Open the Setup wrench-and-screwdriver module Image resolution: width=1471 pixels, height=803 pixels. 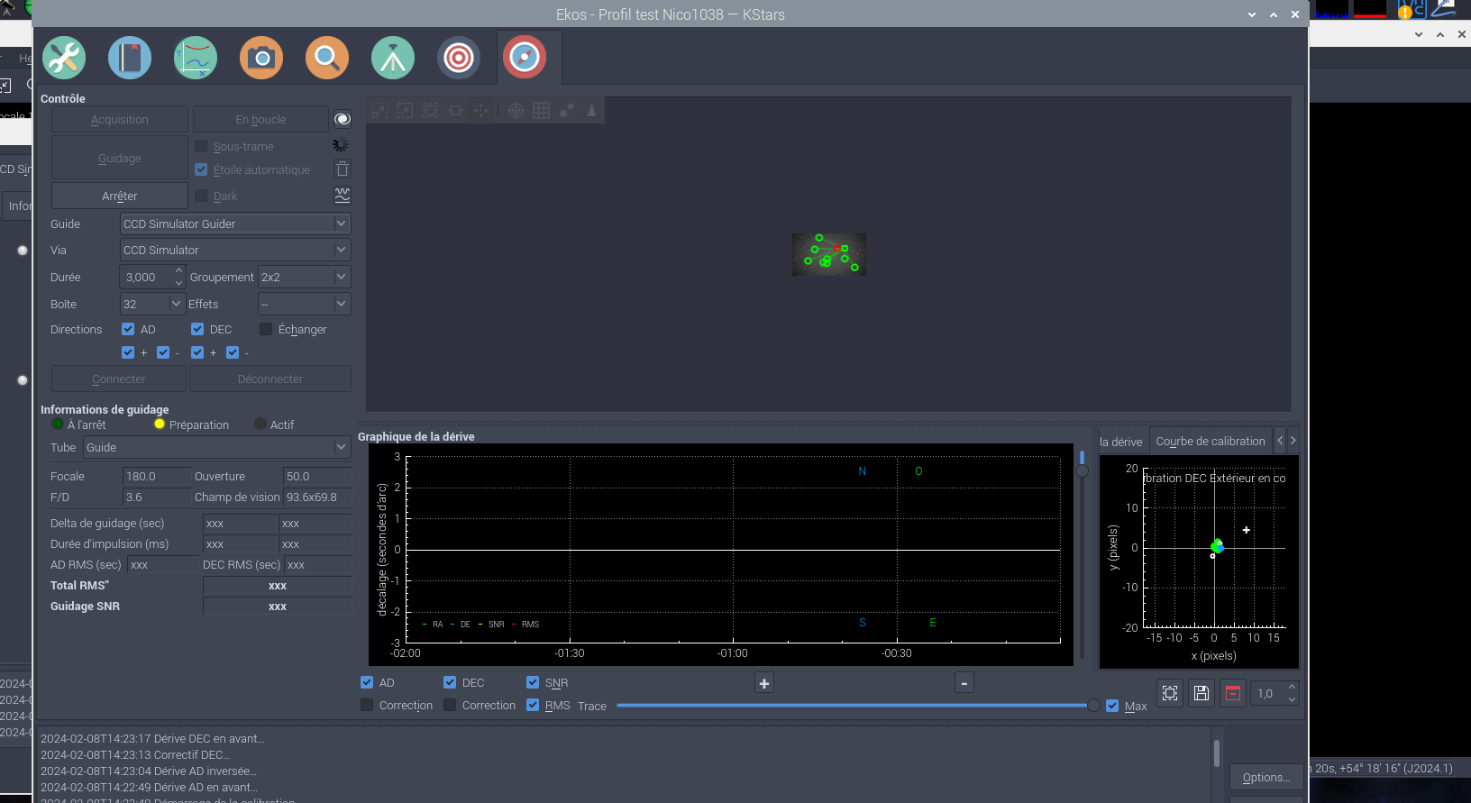coord(64,59)
